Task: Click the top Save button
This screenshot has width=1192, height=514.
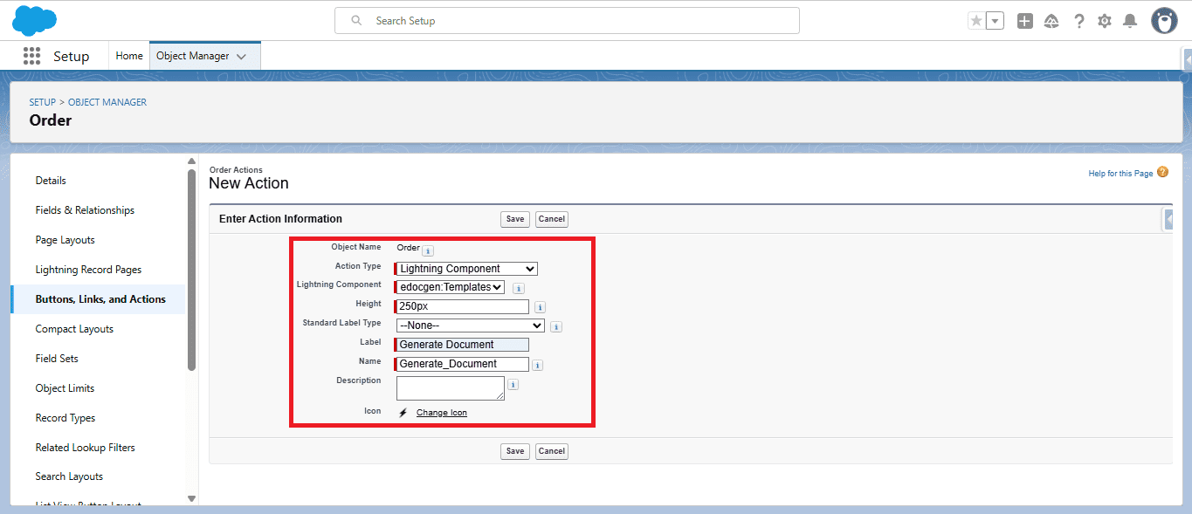Action: (515, 219)
